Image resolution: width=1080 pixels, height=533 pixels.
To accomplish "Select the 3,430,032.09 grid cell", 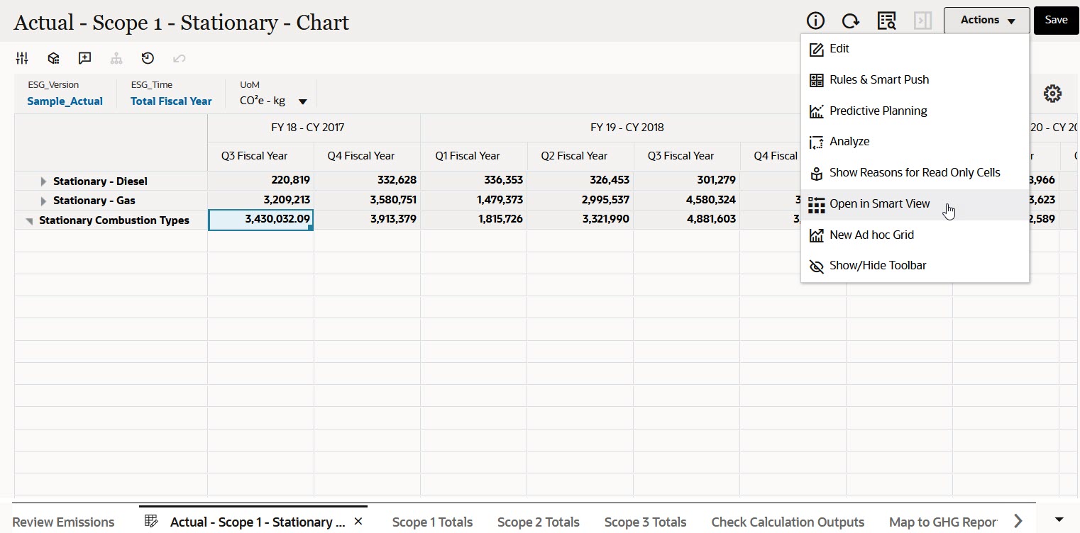I will (x=260, y=220).
